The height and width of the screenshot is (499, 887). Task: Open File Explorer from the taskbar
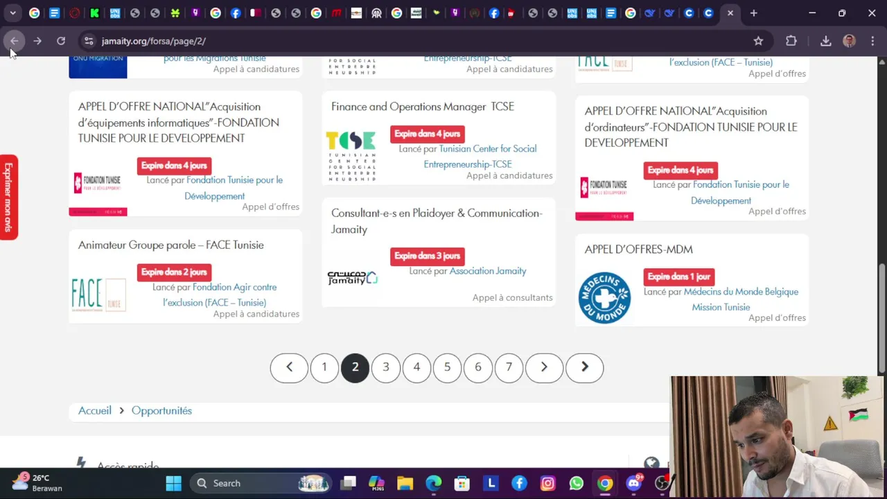(405, 483)
